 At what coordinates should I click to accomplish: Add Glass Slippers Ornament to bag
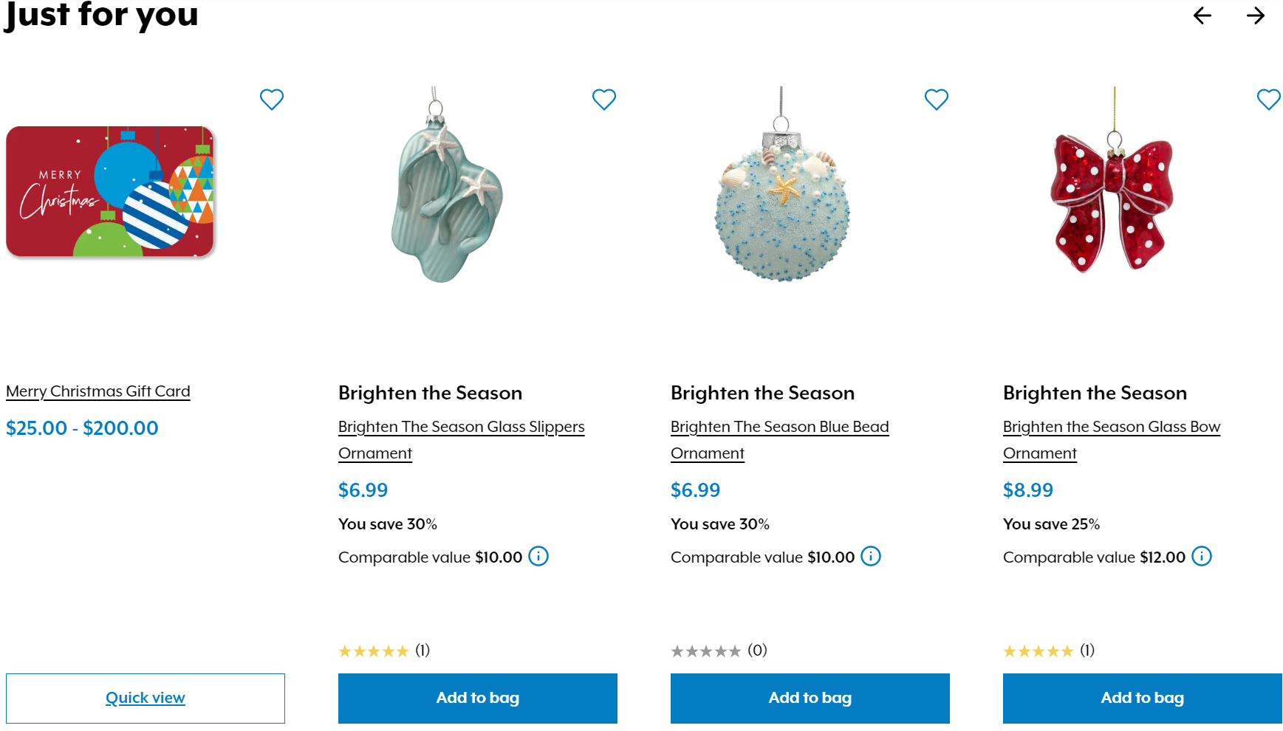coord(478,698)
